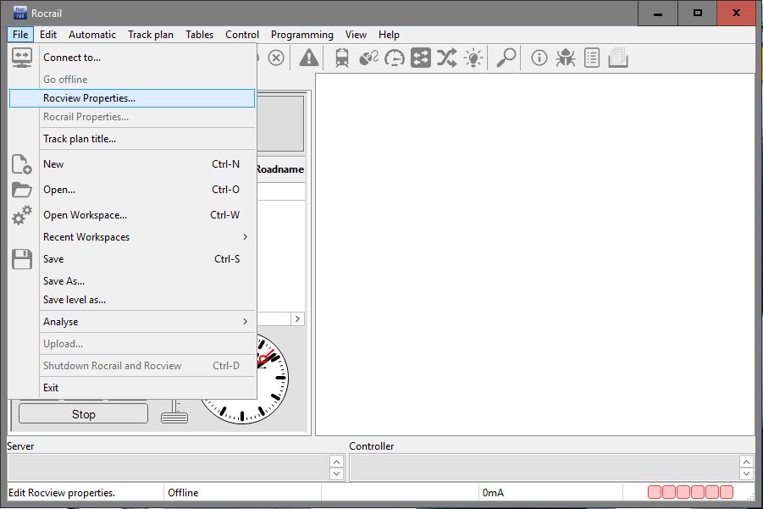Image resolution: width=763 pixels, height=509 pixels.
Task: Click the Server log scroll up arrow
Action: tap(337, 461)
